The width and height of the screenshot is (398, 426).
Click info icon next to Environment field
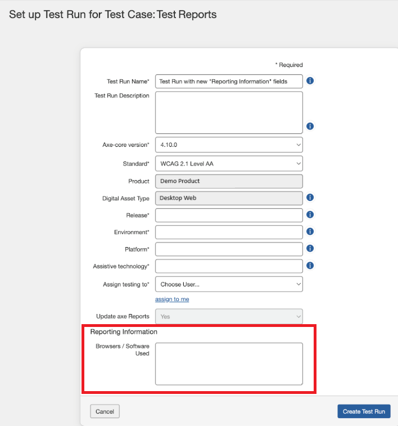[310, 231]
